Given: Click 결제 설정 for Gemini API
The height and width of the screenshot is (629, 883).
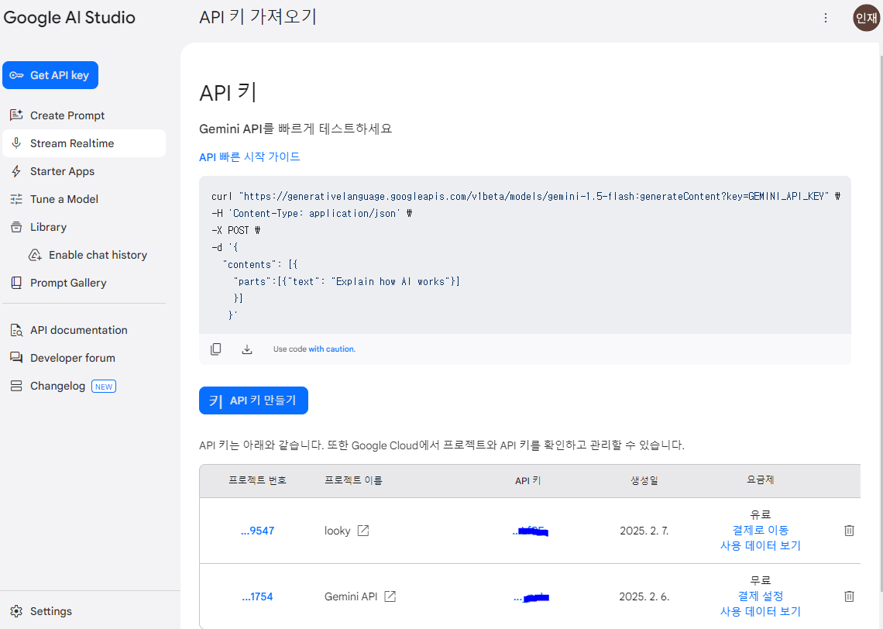Looking at the screenshot, I should click(x=761, y=596).
